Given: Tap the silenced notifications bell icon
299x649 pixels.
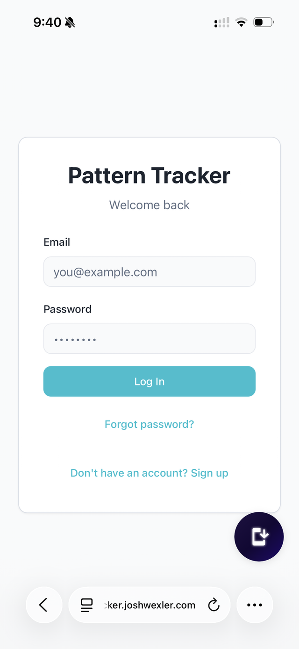Looking at the screenshot, I should 70,22.
